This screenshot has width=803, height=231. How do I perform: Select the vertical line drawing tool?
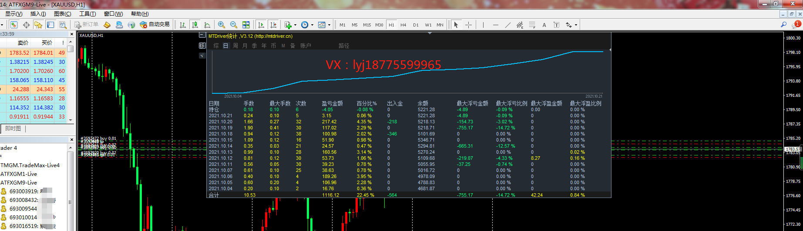point(483,25)
